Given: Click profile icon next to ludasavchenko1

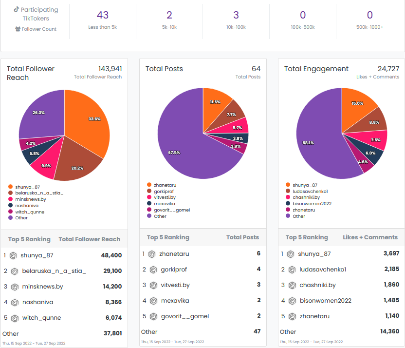Looking at the screenshot, I should [x=291, y=270].
